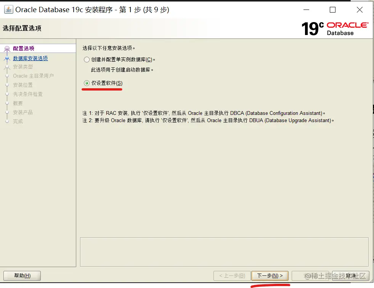Viewport: 374px width, 288px height.
Task: Select the 配置选项 step in the sidebar
Action: click(x=24, y=48)
